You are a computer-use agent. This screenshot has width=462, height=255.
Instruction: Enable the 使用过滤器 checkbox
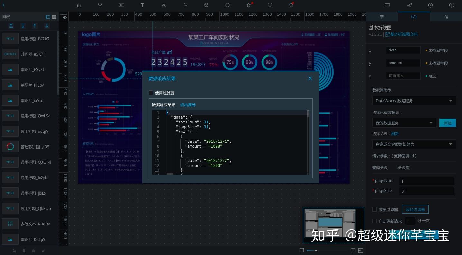[151, 93]
